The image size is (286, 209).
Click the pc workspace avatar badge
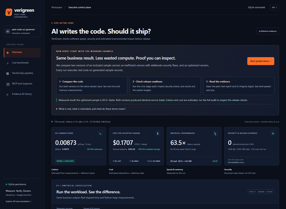point(8,31)
